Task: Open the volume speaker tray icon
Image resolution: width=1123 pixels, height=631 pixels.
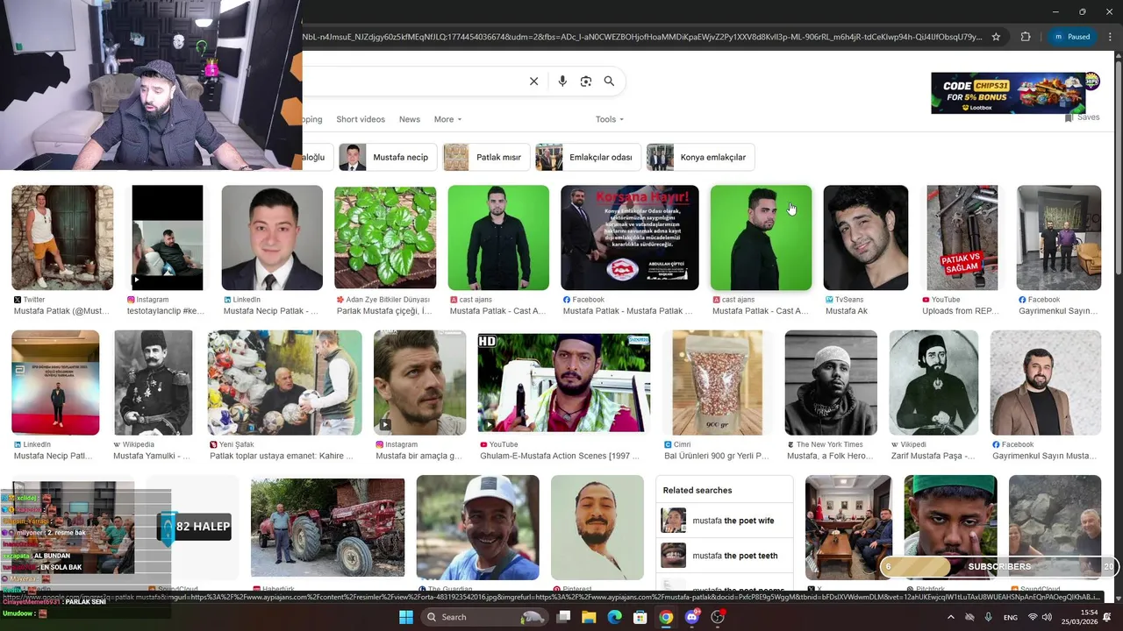Action: 1048,617
